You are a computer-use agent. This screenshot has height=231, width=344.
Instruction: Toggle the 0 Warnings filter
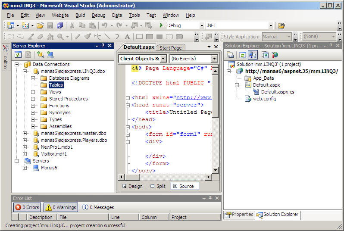point(61,207)
